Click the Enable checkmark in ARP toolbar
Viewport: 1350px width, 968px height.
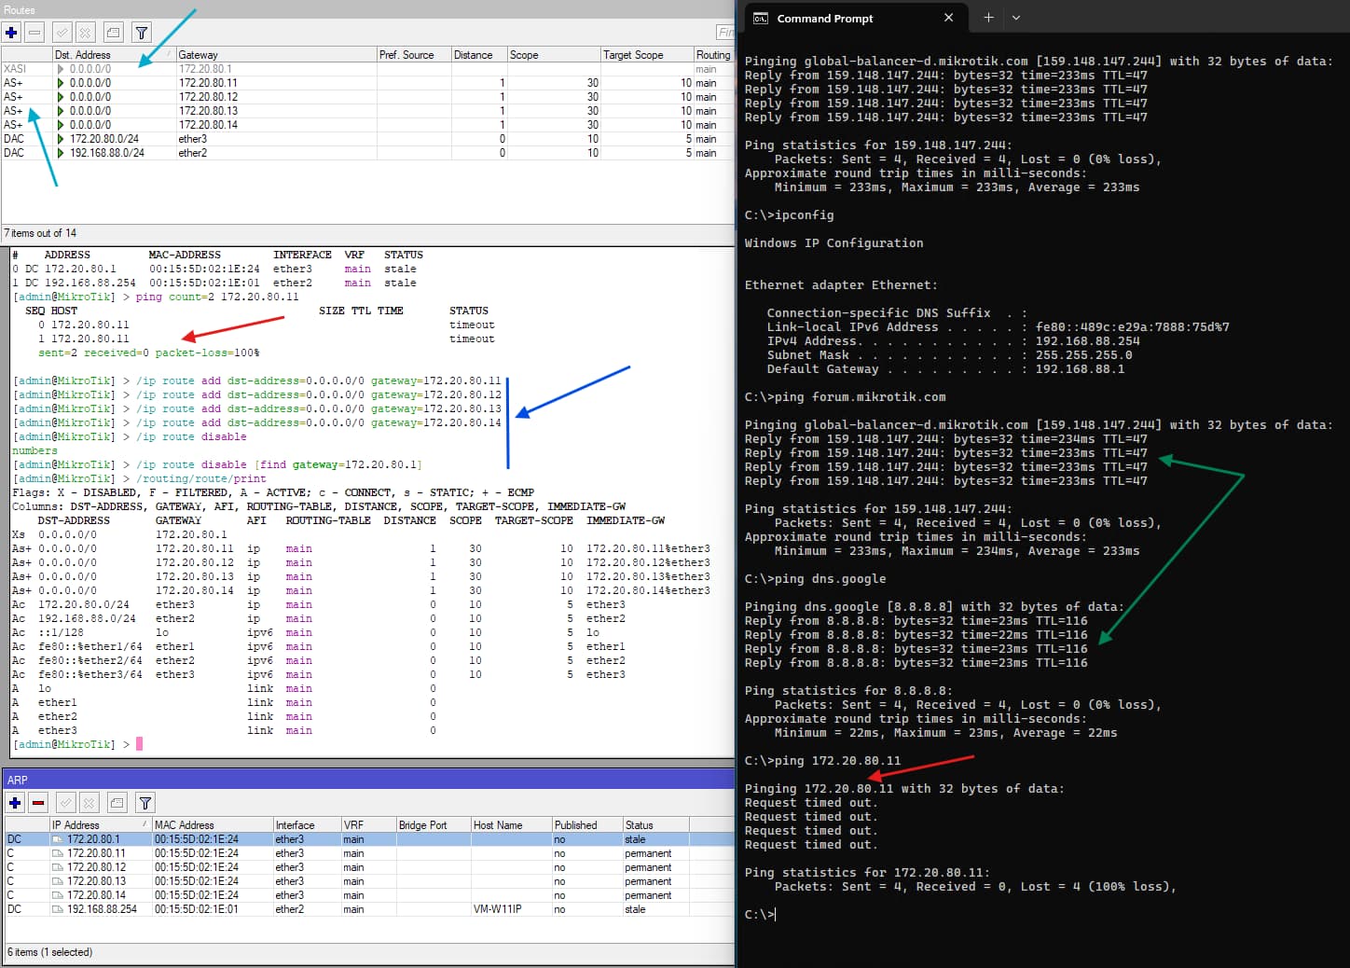(x=66, y=803)
